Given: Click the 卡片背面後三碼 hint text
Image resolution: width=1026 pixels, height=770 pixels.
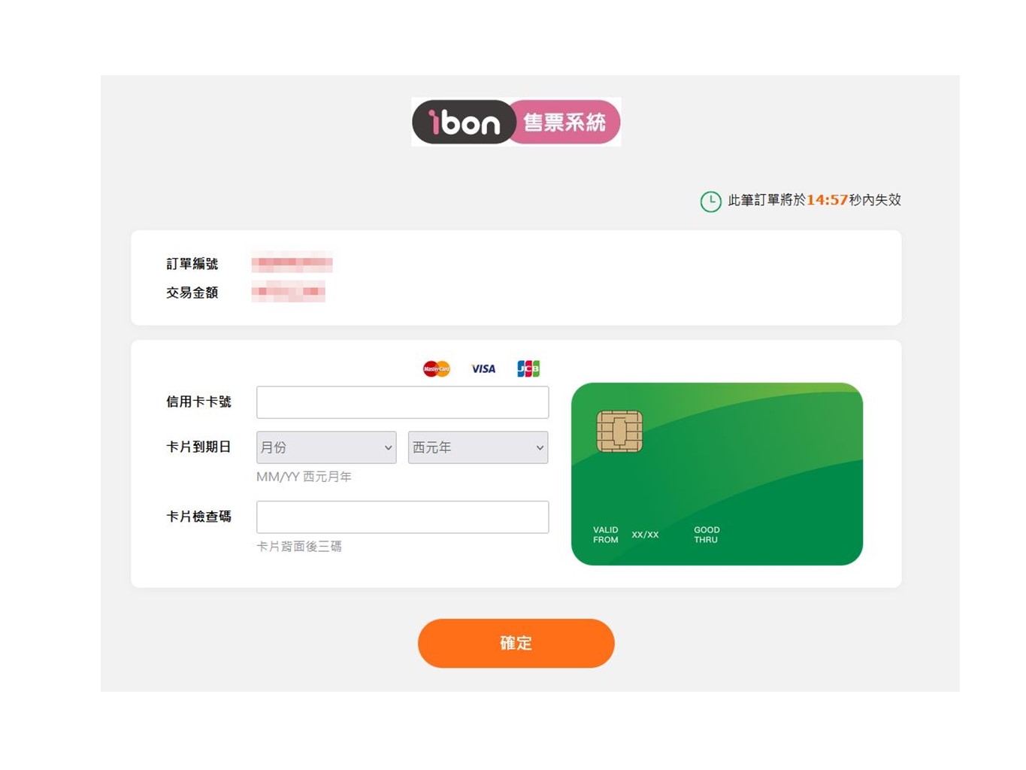Looking at the screenshot, I should coord(299,547).
